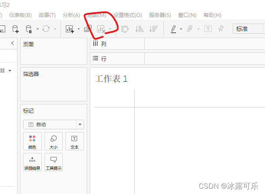The height and width of the screenshot is (194, 265).
Task: Open the 地图(M) menu
Action: (97, 15)
